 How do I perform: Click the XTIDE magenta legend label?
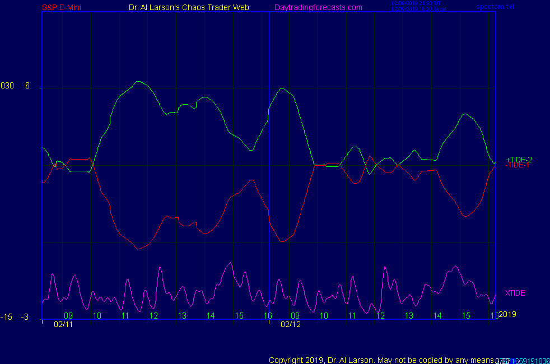pyautogui.click(x=515, y=293)
